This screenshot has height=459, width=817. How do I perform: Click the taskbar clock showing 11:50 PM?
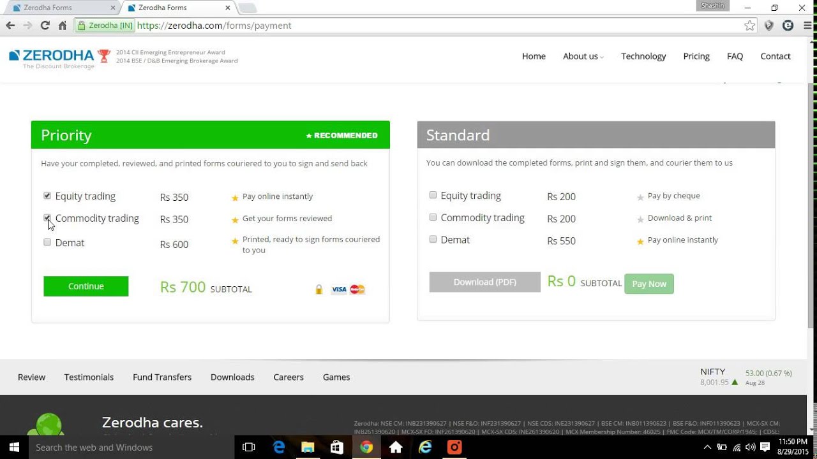click(x=793, y=446)
